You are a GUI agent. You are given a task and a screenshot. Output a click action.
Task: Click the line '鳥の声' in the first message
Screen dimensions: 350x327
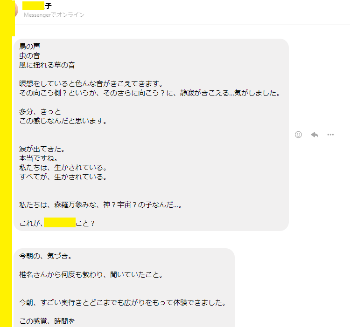point(29,46)
